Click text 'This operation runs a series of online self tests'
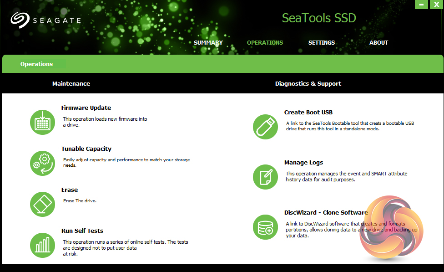444x272 pixels. pyautogui.click(x=114, y=242)
